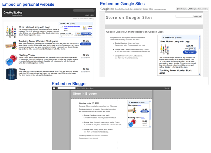This screenshot has width=211, height=153.
Task: Click more link next to Flashing Yo-Yo
Action: pyautogui.click(x=143, y=118)
